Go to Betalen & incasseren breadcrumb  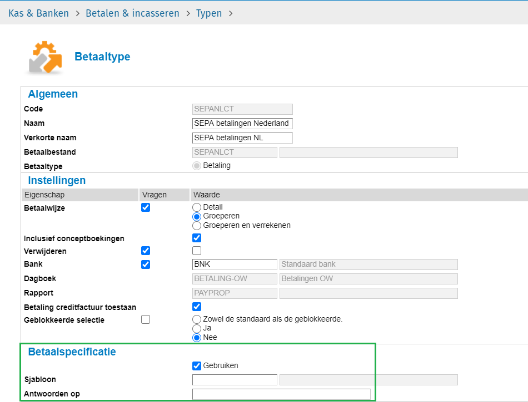[132, 13]
